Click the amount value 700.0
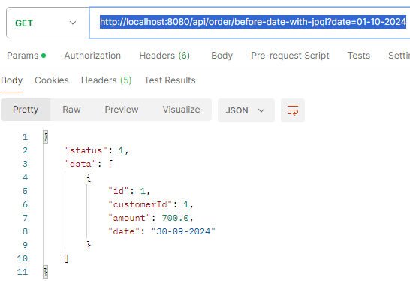This screenshot has height=281, width=410. point(175,218)
